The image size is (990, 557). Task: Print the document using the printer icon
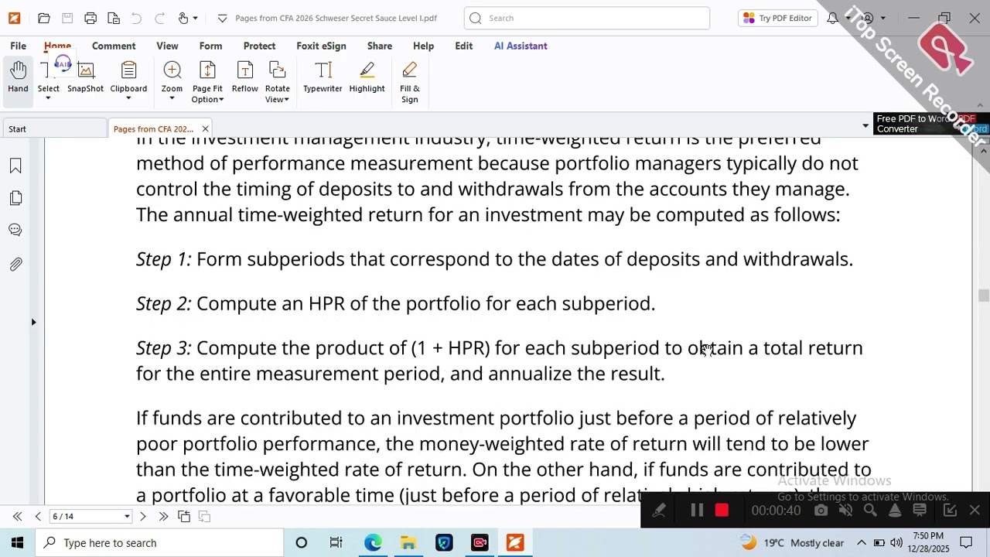[x=90, y=18]
